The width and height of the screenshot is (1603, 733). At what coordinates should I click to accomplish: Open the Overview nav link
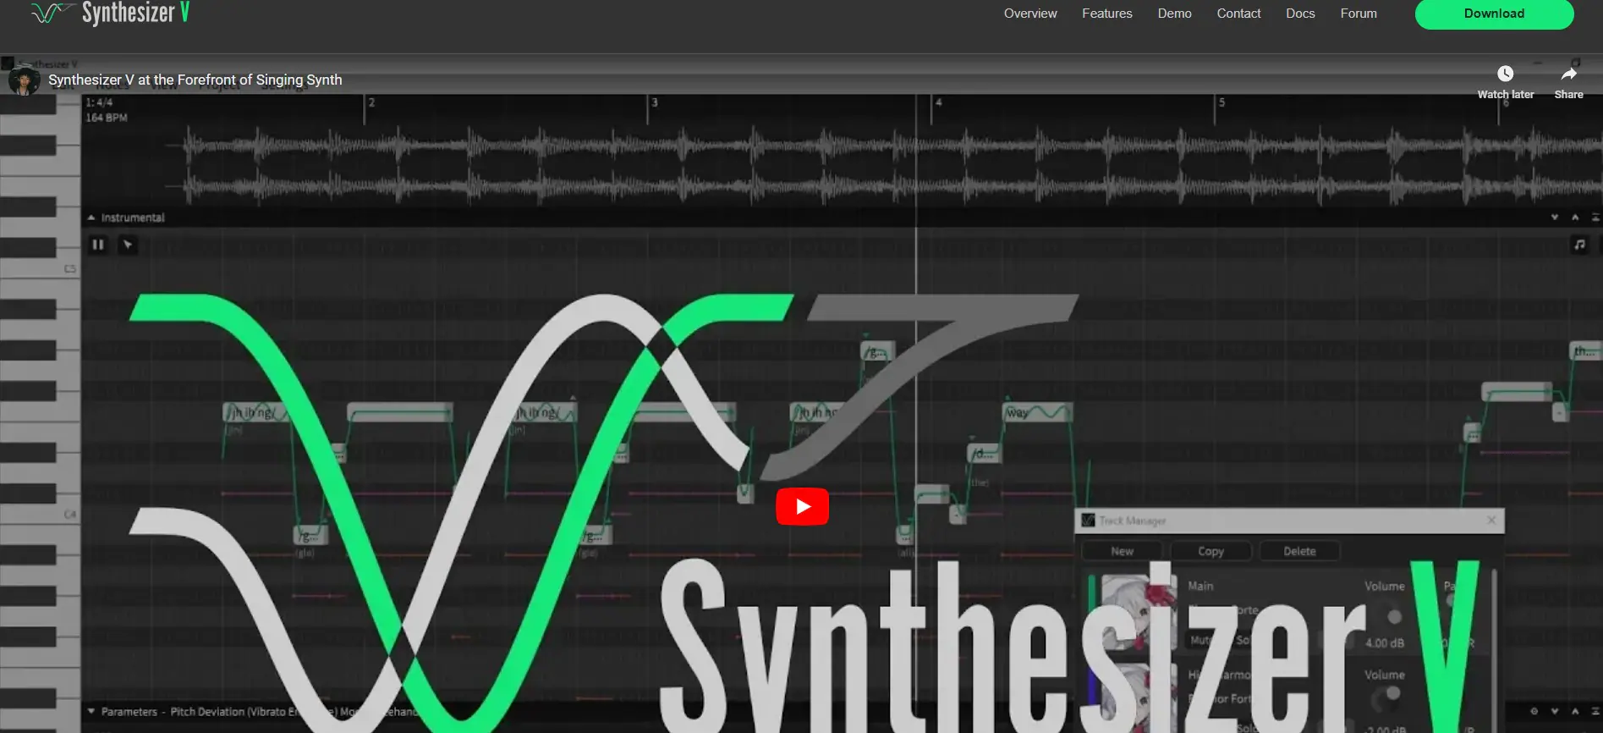[1030, 14]
